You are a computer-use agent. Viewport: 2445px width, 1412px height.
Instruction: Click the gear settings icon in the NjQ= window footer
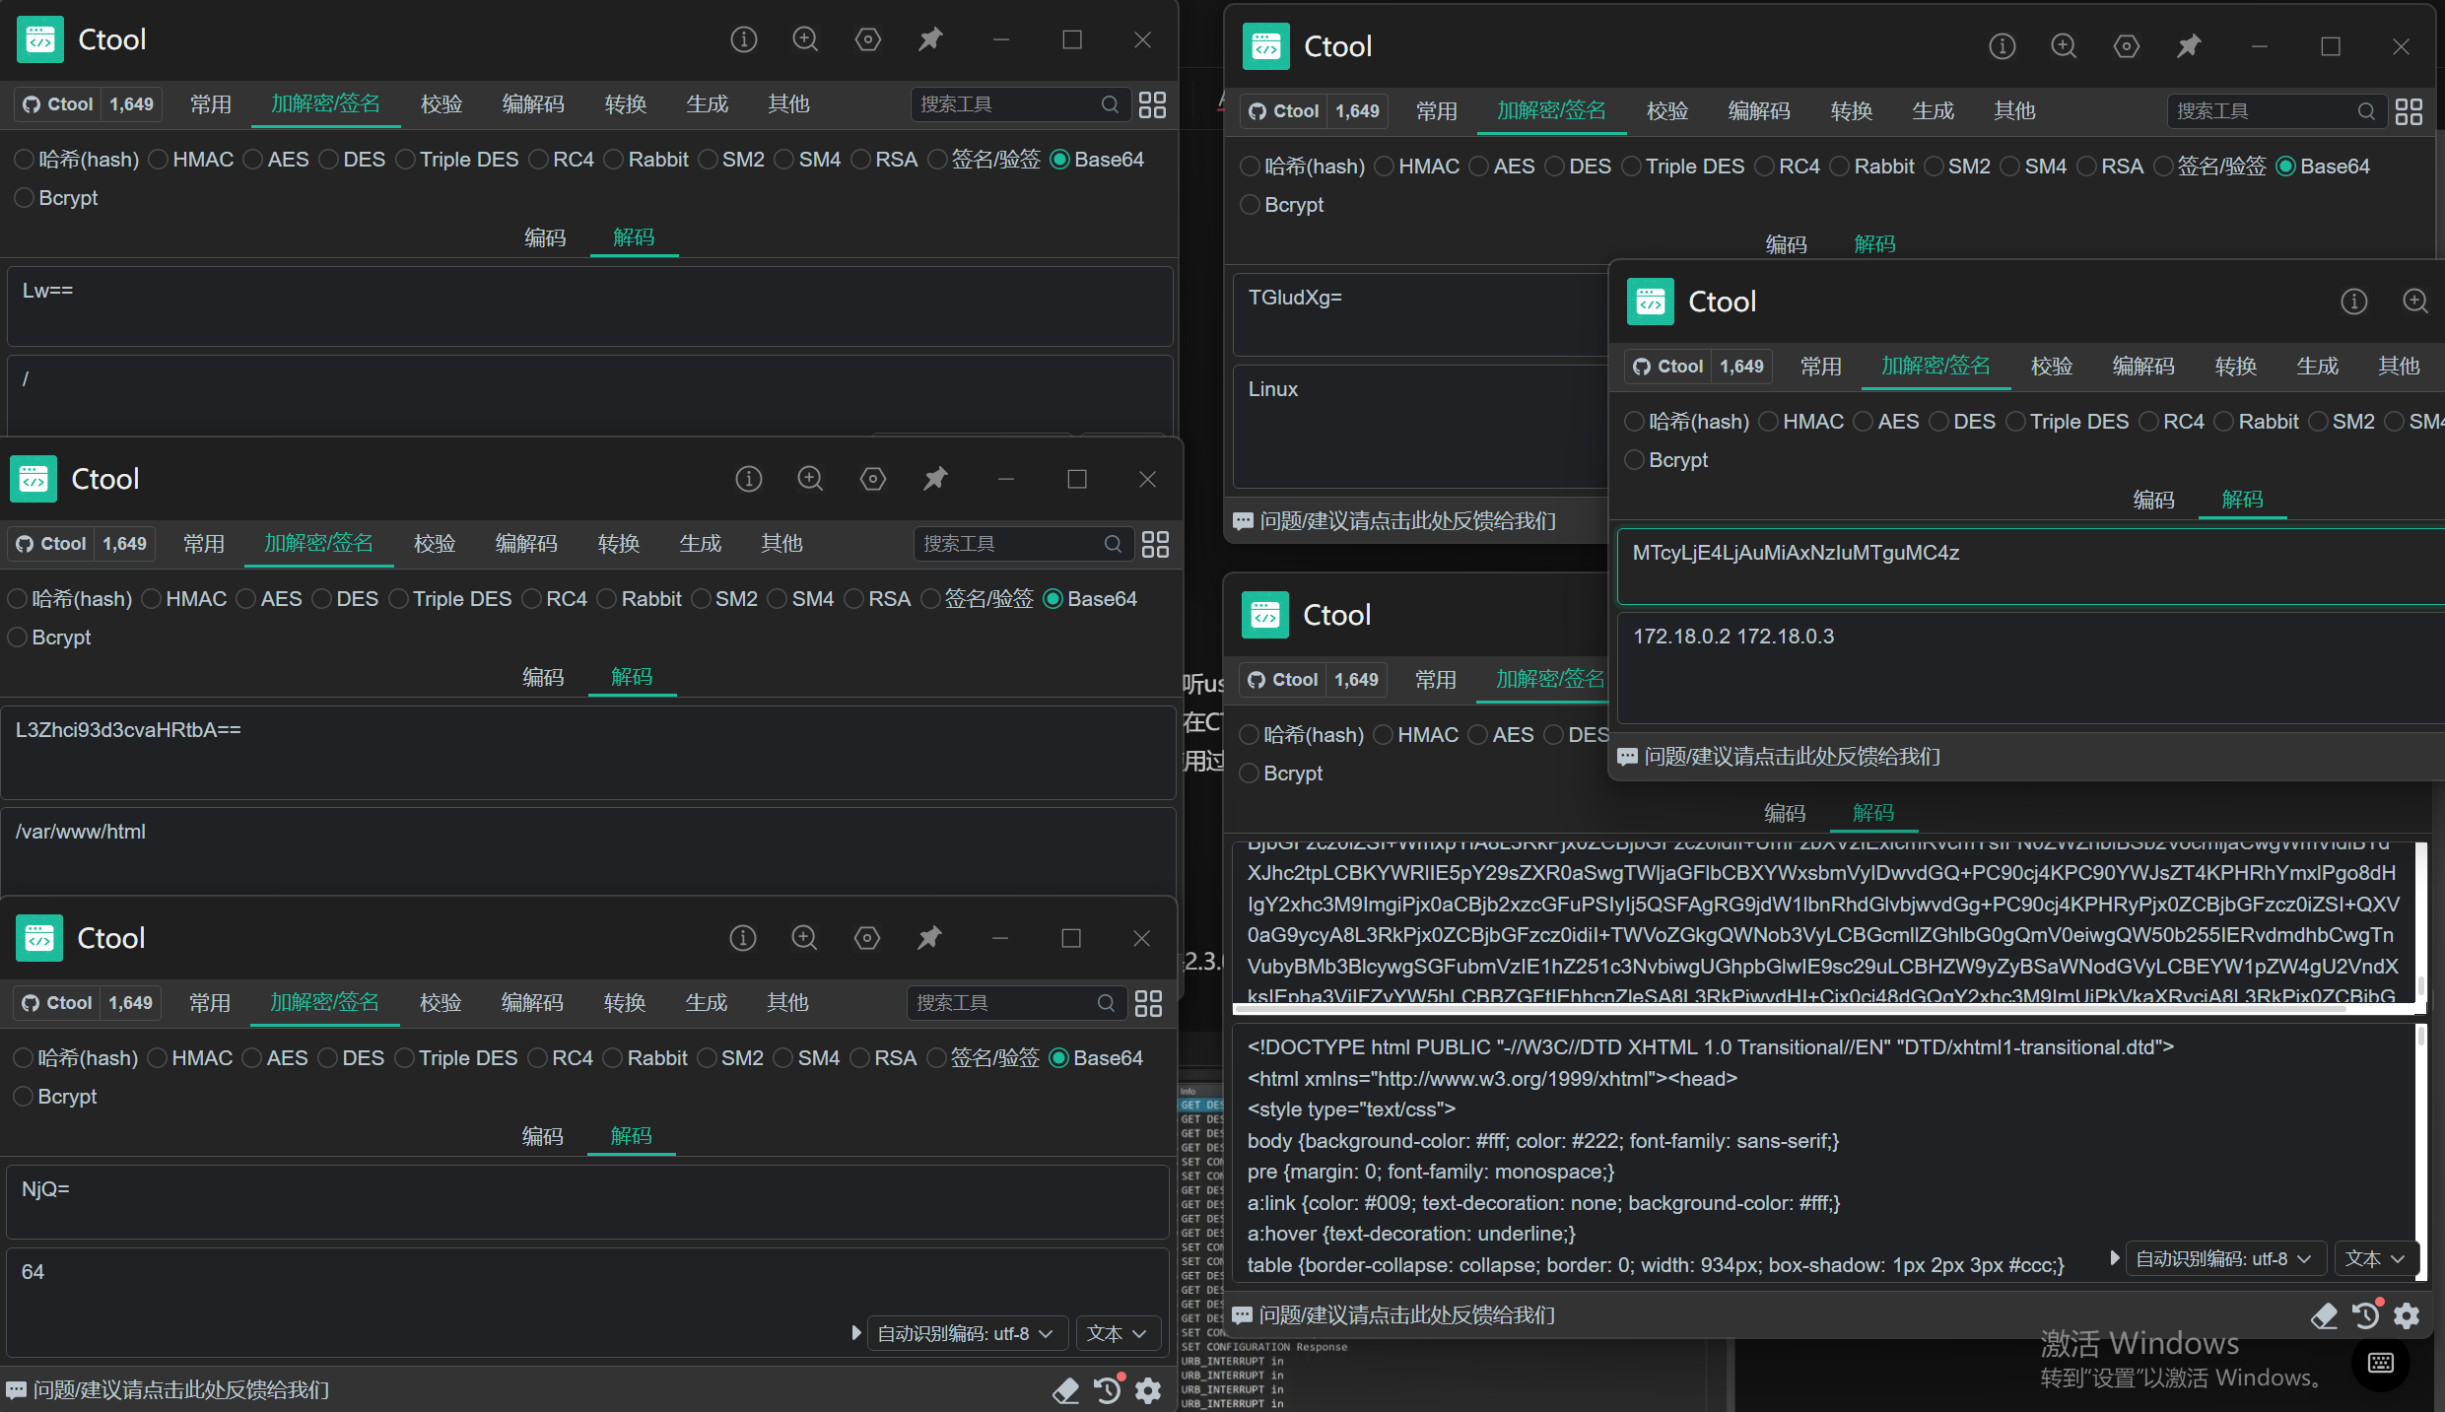1148,1390
